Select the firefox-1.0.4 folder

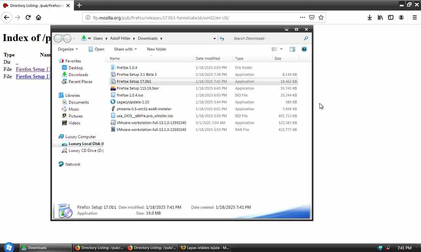[x=203, y=68]
